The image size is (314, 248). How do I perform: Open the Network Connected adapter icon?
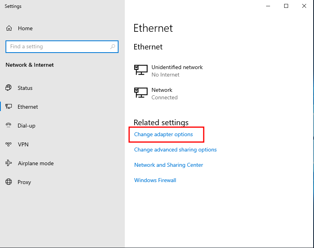[x=141, y=93]
